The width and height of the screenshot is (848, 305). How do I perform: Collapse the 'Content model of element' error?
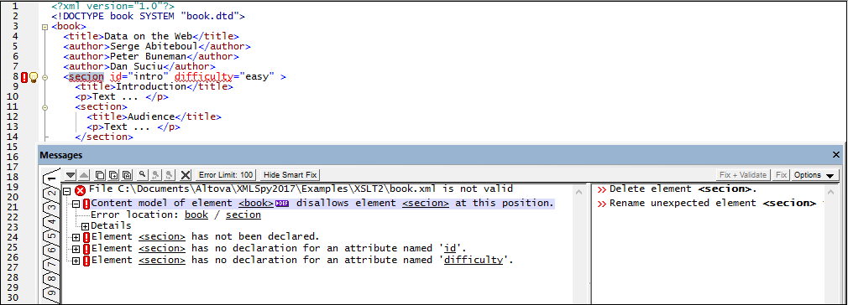point(76,204)
